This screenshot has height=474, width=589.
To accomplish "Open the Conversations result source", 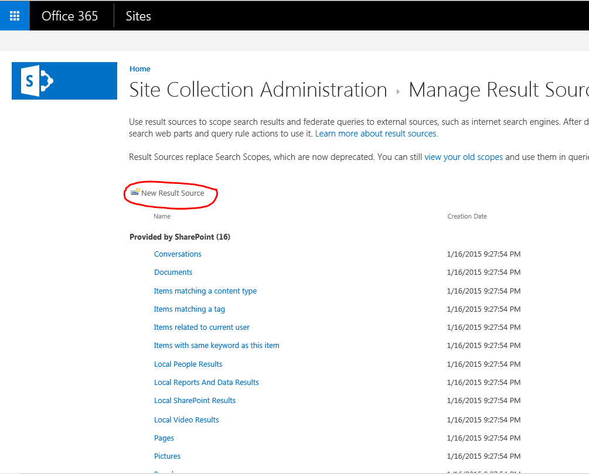I will click(x=178, y=254).
